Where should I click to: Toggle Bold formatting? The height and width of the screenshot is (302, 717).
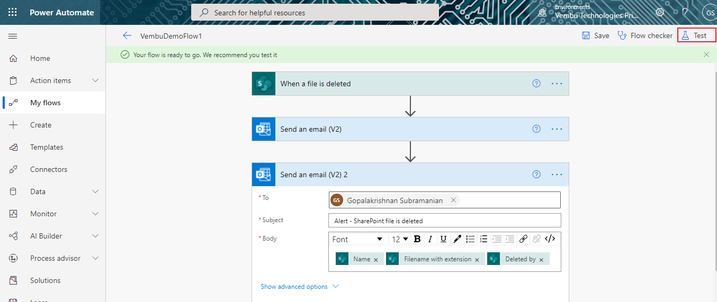point(417,239)
